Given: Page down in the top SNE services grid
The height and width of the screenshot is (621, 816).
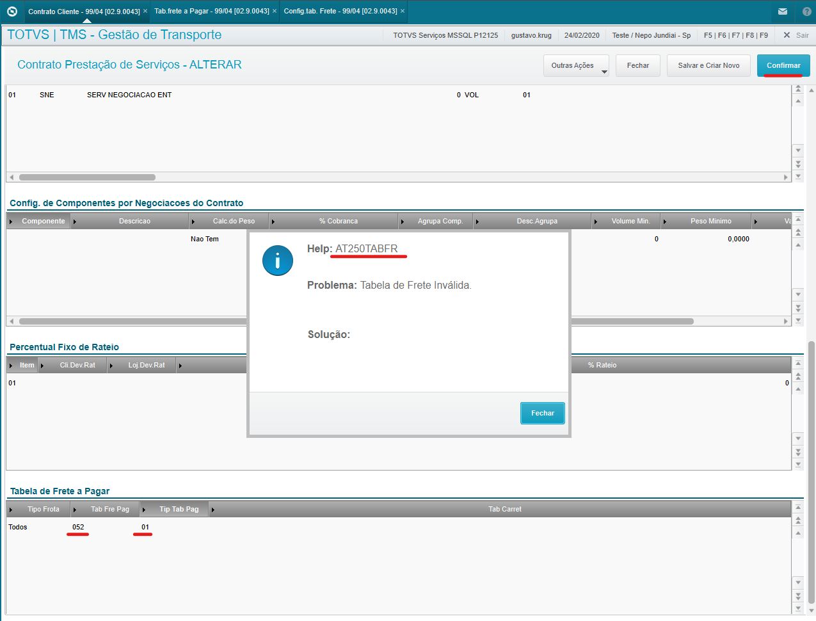Looking at the screenshot, I should pos(798,164).
